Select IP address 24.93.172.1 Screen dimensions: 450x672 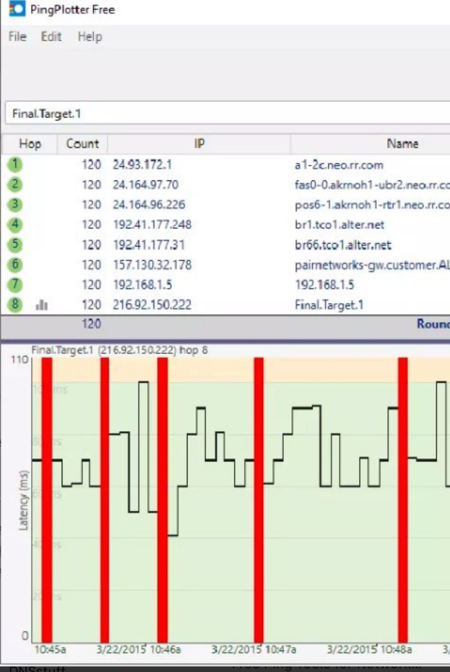coord(142,165)
